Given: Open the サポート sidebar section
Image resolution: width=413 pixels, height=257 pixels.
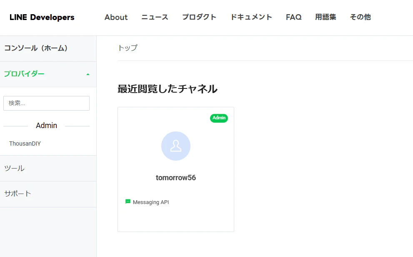Looking at the screenshot, I should 48,194.
